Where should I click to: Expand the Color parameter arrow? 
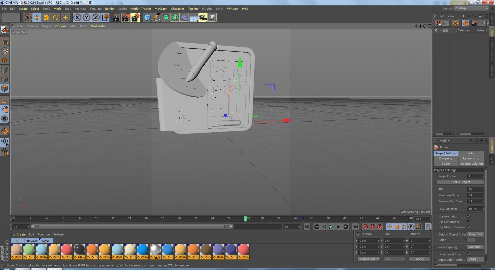465,240
